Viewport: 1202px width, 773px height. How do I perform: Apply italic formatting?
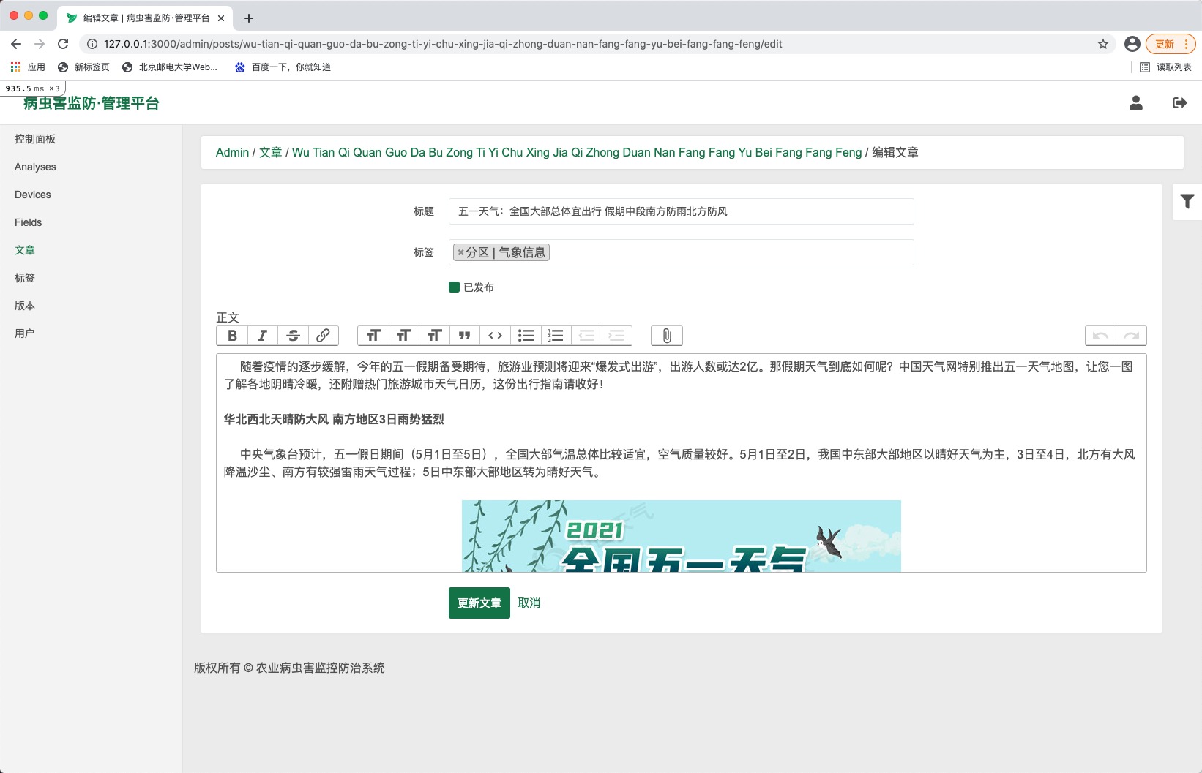tap(262, 336)
